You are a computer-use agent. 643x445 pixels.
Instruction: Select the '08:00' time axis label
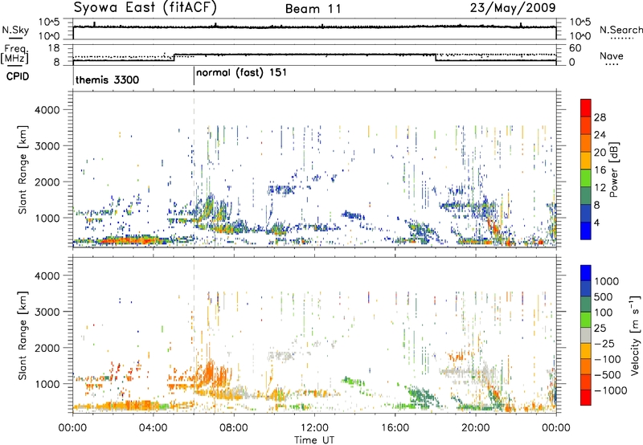[234, 428]
